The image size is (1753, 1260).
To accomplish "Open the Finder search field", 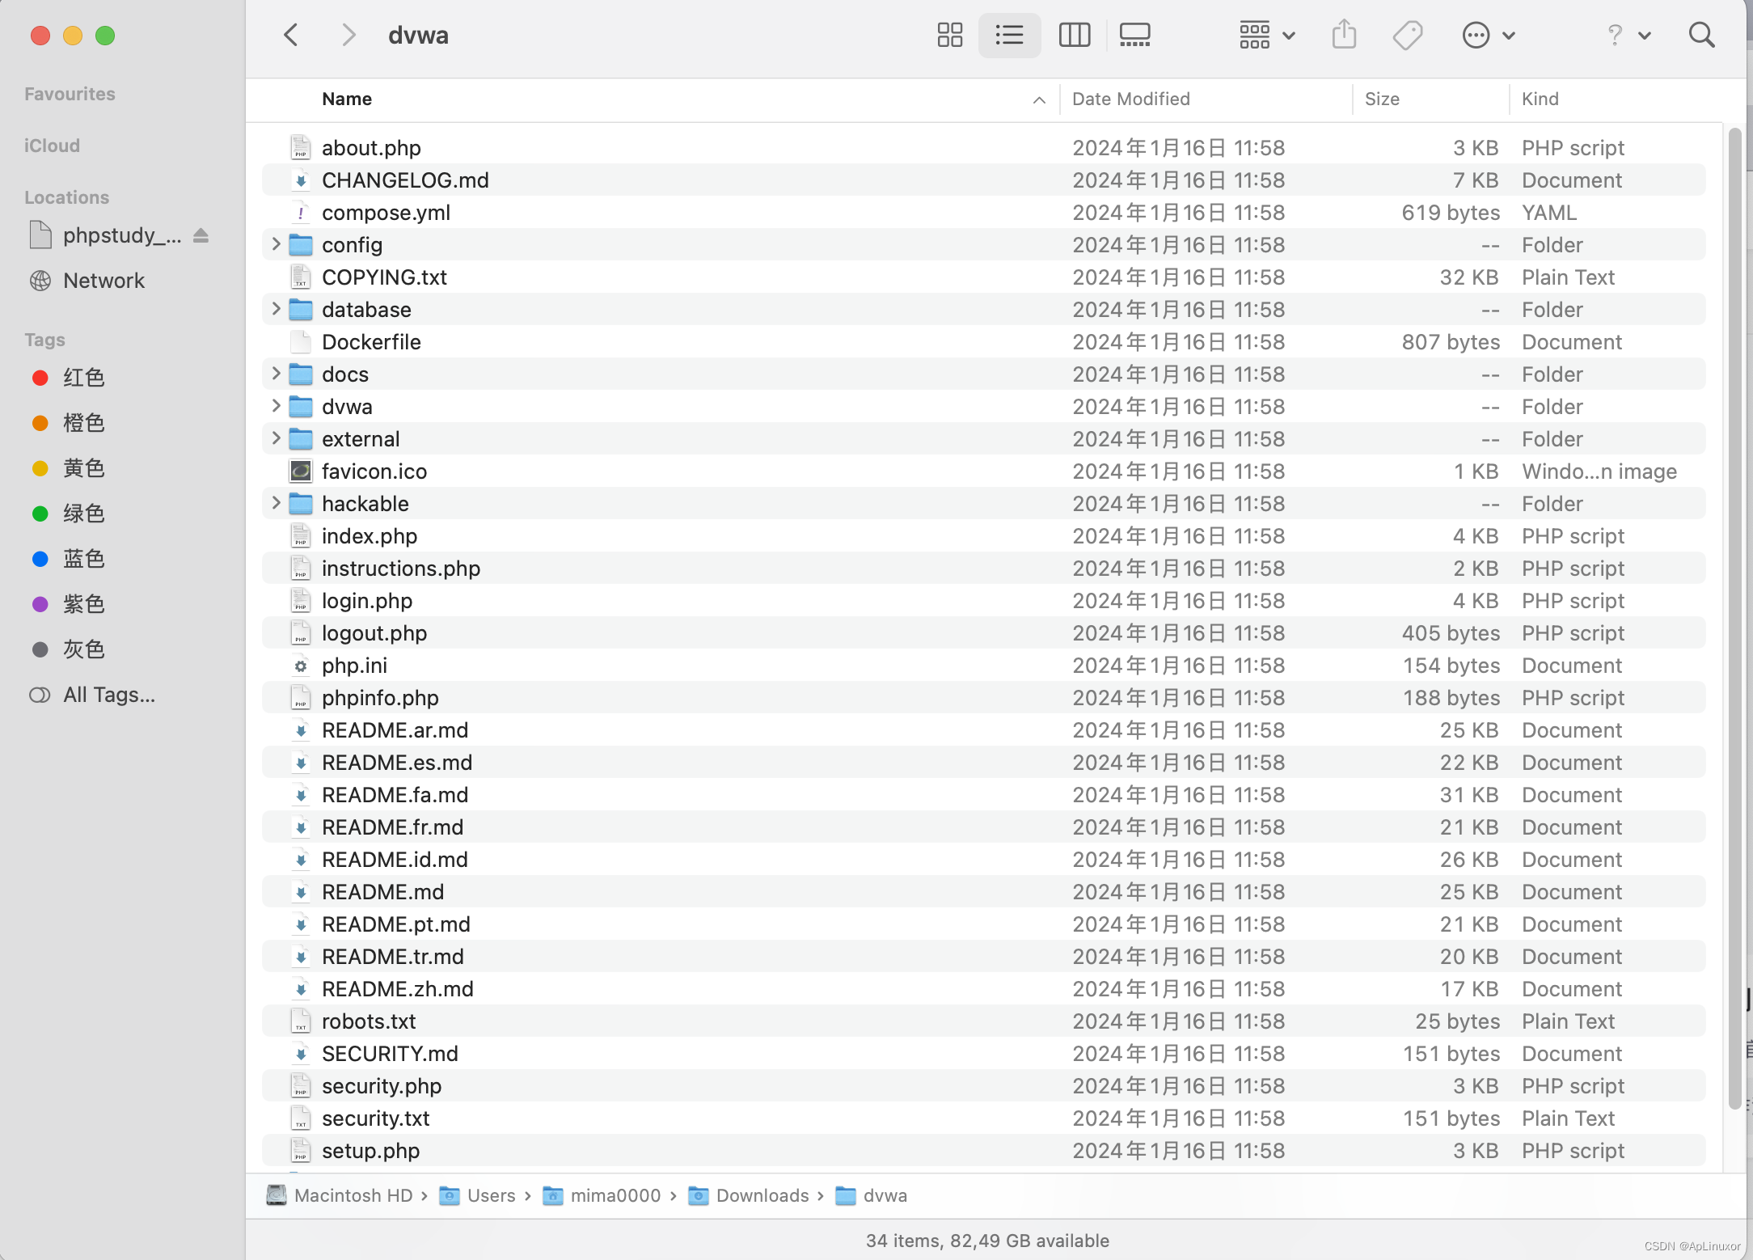I will (1701, 35).
